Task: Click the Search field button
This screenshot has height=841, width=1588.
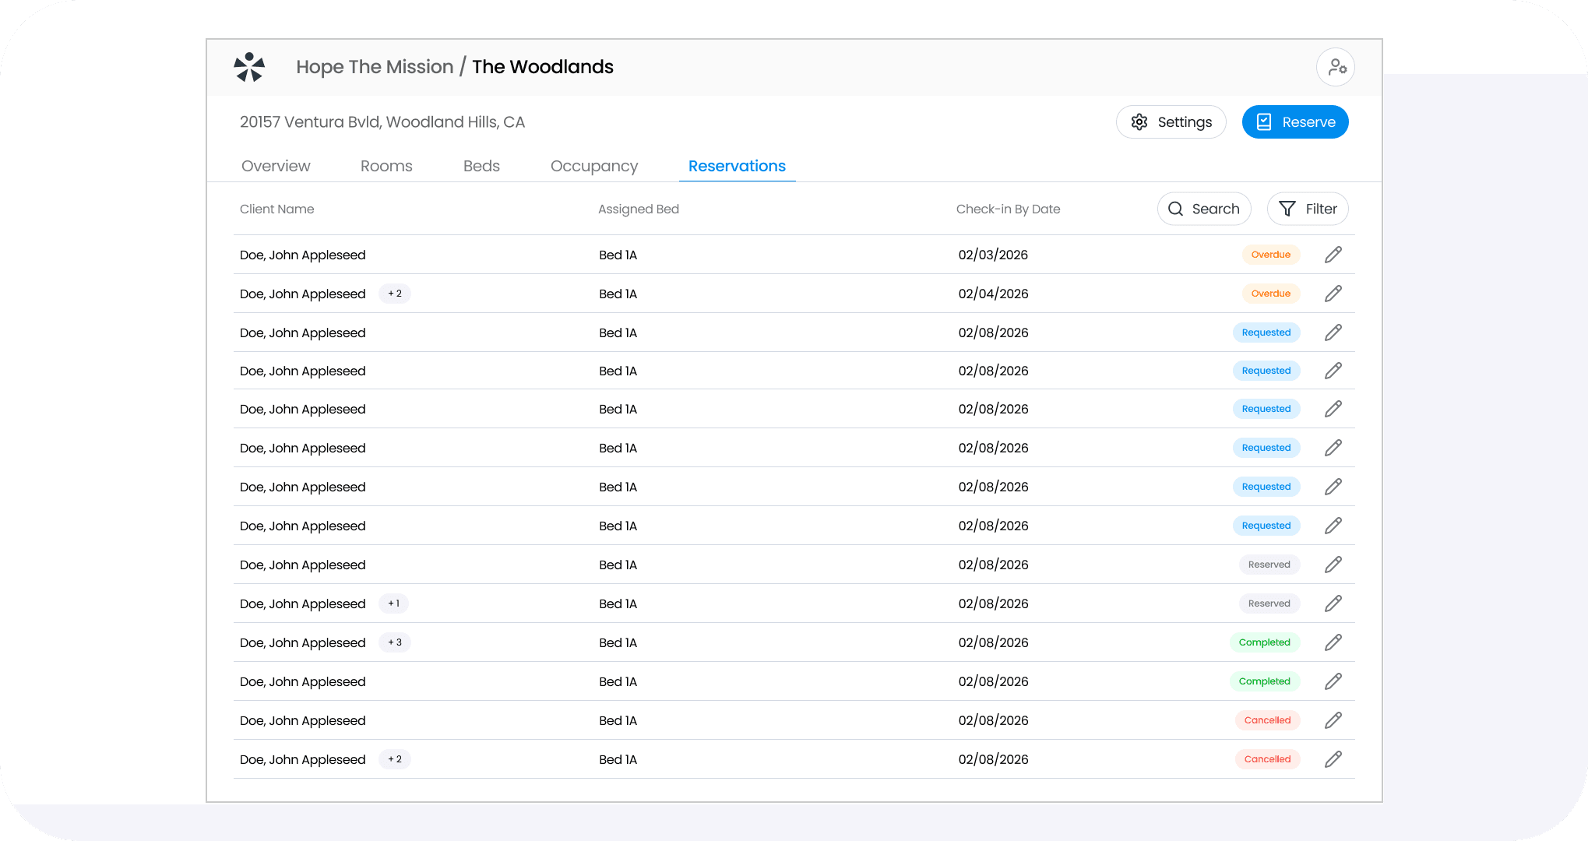Action: (x=1204, y=209)
